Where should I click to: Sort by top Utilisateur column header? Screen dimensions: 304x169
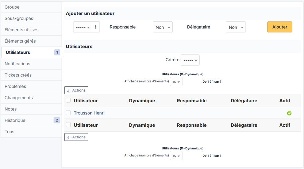click(x=86, y=101)
